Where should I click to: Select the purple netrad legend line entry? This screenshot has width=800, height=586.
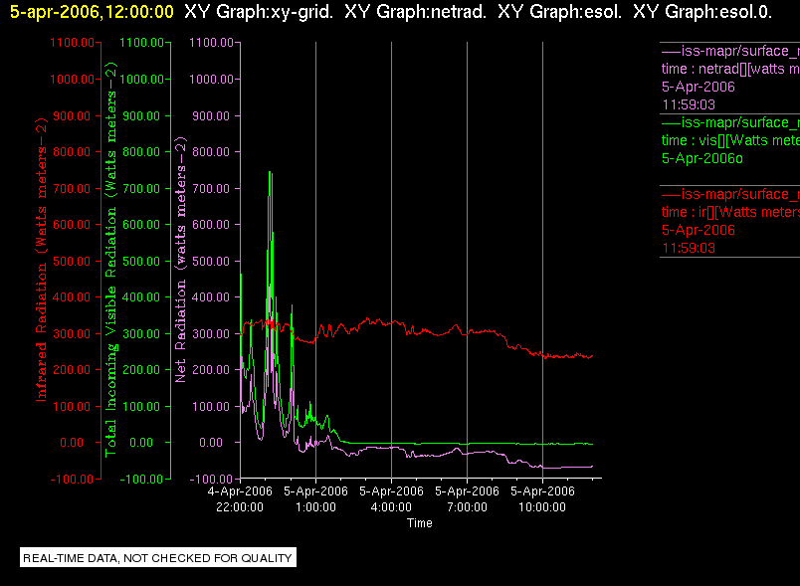(x=729, y=51)
